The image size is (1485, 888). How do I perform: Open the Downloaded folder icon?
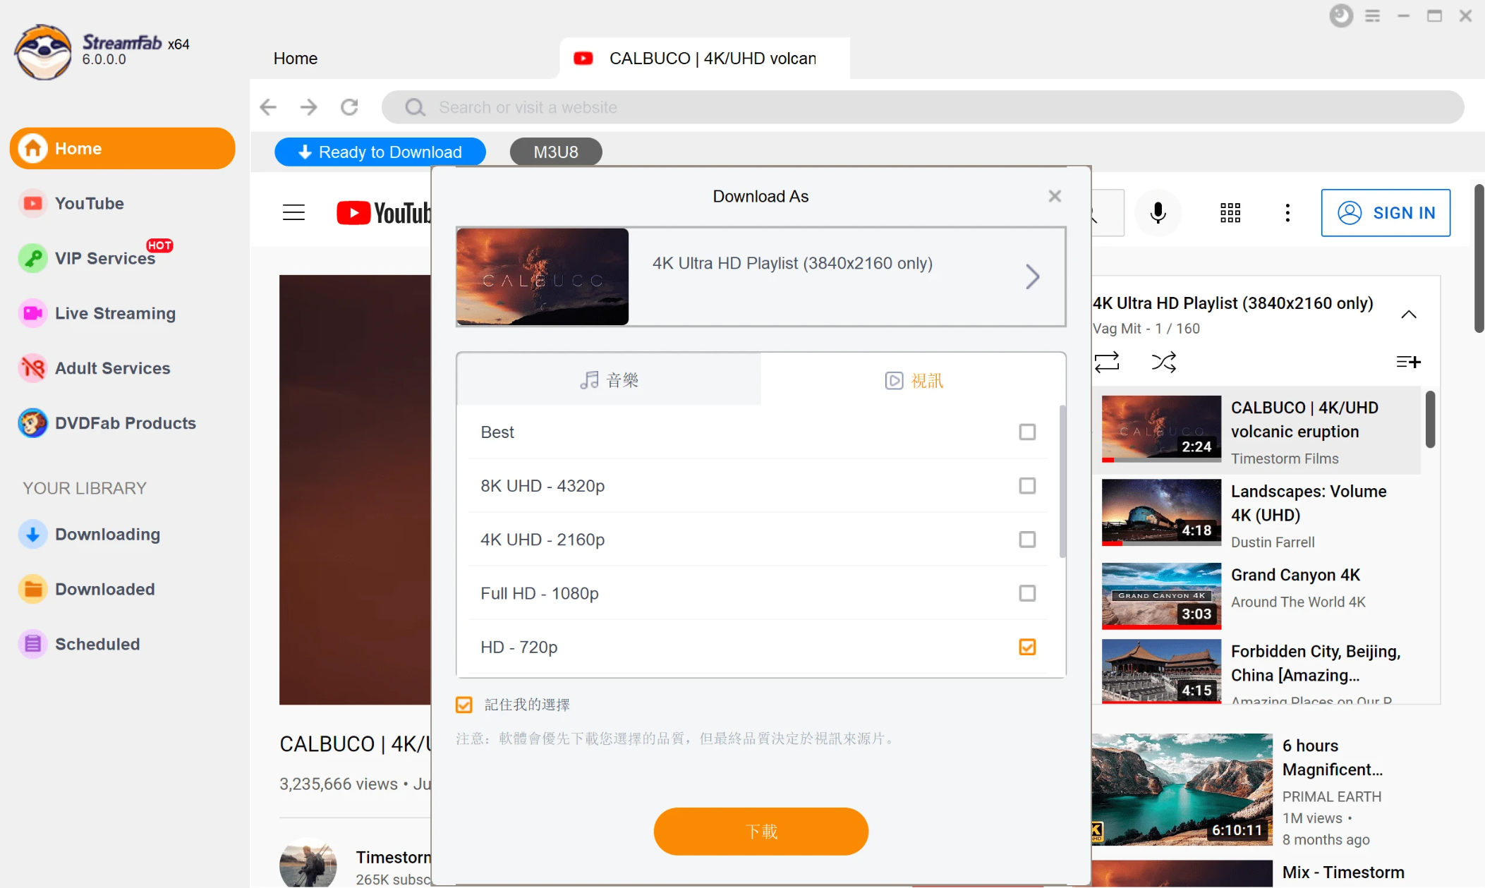pyautogui.click(x=32, y=590)
